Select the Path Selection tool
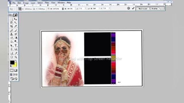The height and width of the screenshot is (103, 184). [x=11, y=46]
